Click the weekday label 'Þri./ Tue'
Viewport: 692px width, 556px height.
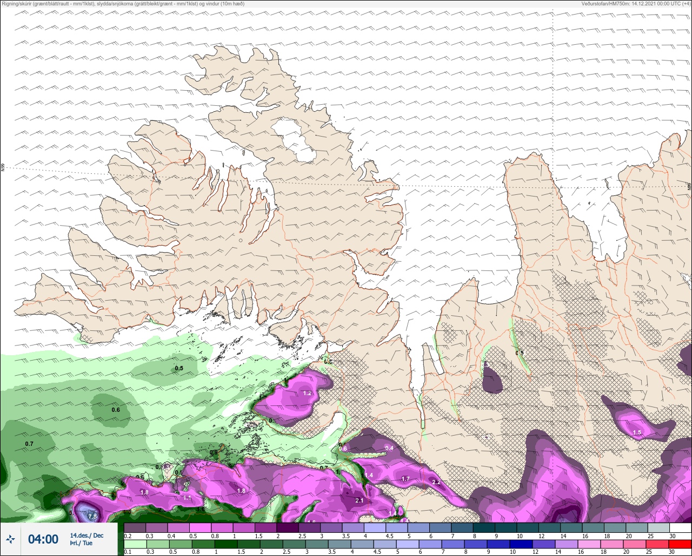click(81, 543)
